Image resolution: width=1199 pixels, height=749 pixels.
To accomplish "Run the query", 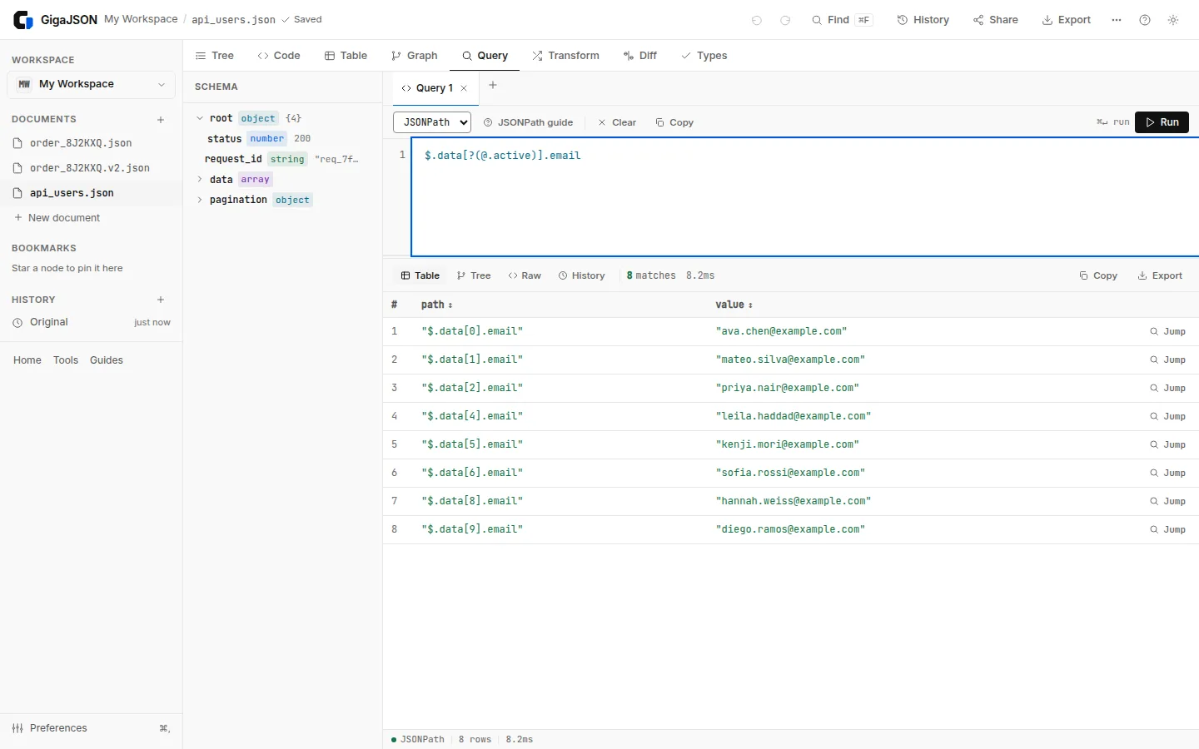I will tap(1162, 122).
